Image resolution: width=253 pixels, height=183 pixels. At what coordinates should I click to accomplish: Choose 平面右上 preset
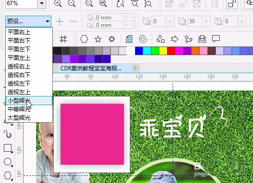tap(29, 32)
